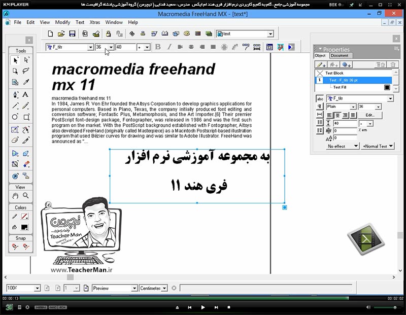Click the Open folder icon
The image size is (406, 315).
pos(61,33)
